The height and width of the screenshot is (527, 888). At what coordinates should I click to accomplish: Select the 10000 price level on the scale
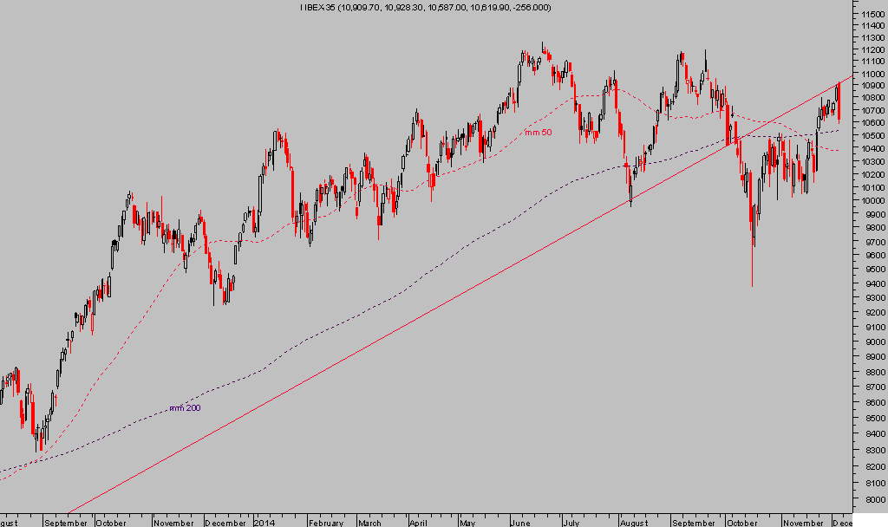pos(871,201)
